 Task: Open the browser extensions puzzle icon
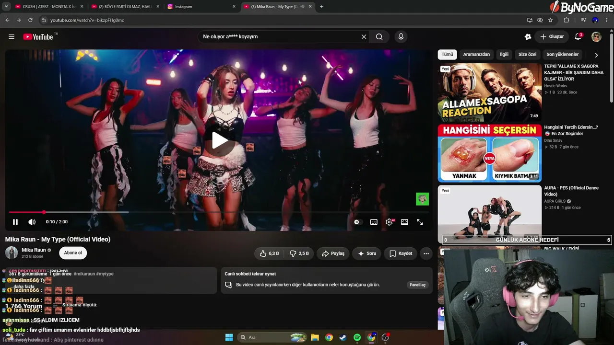pos(567,20)
